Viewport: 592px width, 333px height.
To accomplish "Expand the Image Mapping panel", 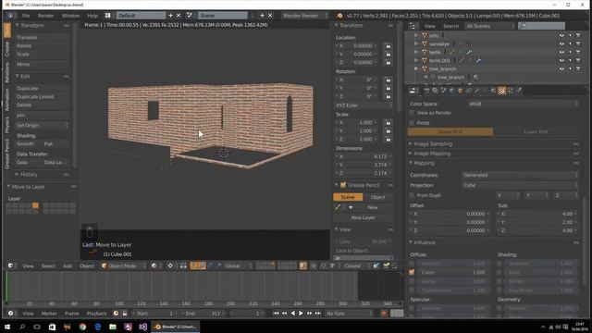I will pyautogui.click(x=411, y=154).
